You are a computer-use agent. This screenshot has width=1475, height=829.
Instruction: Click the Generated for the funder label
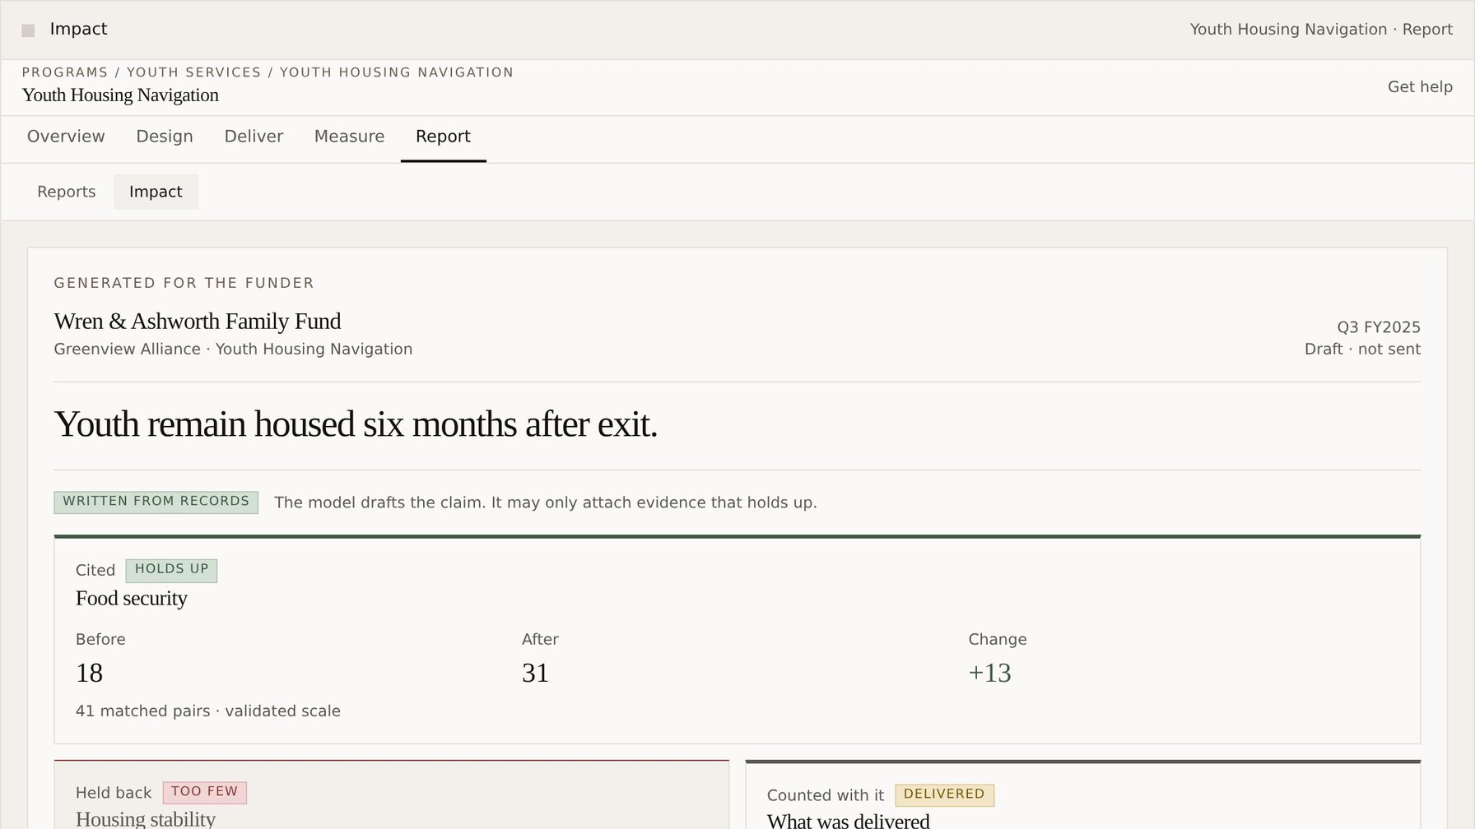tap(184, 283)
